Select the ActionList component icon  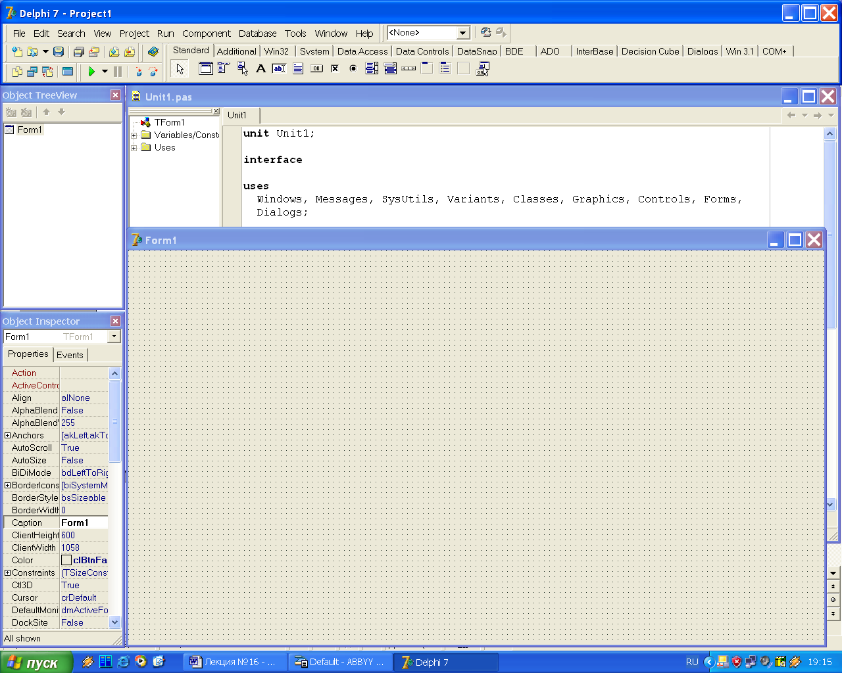(483, 68)
